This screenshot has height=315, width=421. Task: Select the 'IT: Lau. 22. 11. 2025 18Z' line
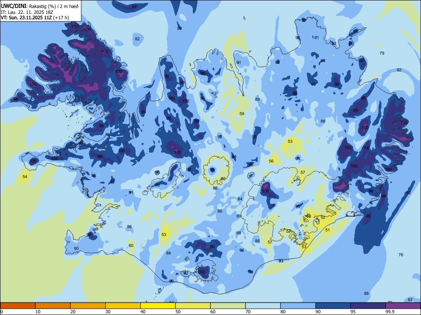click(x=27, y=12)
